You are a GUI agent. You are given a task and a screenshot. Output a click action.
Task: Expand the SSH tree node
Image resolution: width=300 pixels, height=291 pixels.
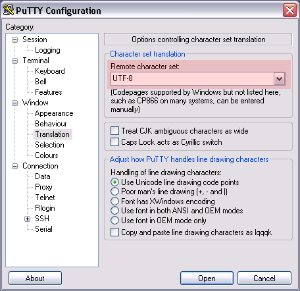point(27,219)
